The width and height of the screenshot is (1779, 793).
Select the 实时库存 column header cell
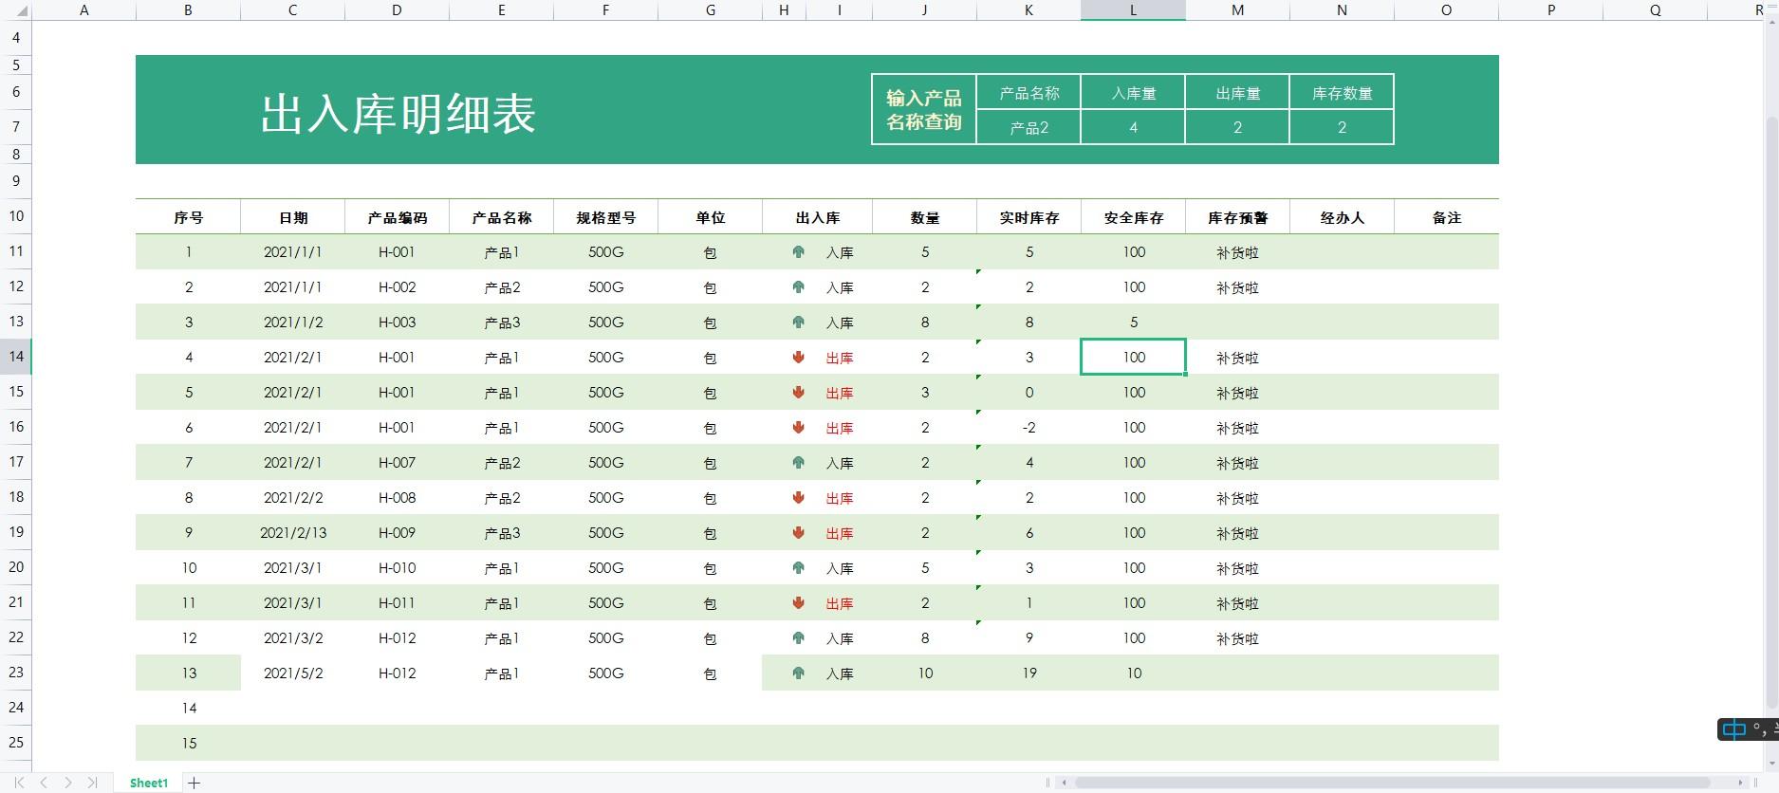[x=1028, y=217]
